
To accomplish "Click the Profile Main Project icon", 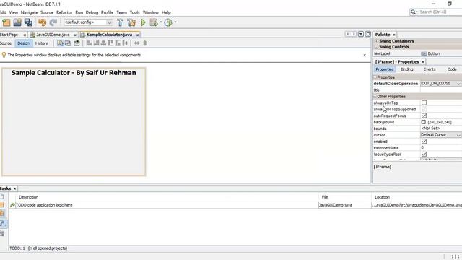I will (x=168, y=22).
